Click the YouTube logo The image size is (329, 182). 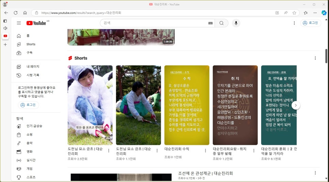[x=36, y=23]
